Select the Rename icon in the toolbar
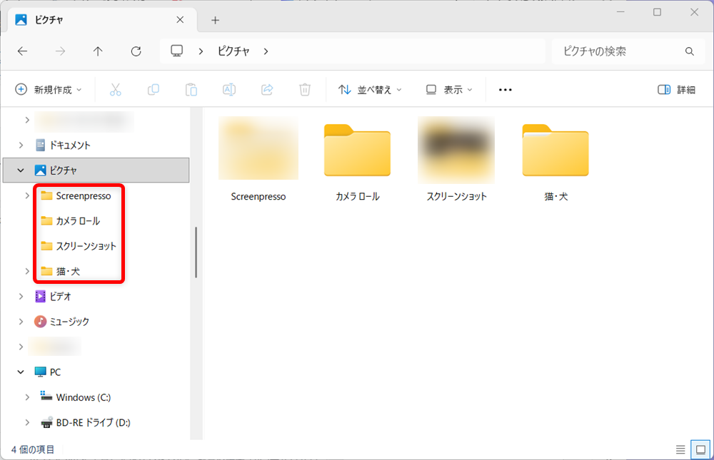Screen dimensions: 714x460 (229, 89)
